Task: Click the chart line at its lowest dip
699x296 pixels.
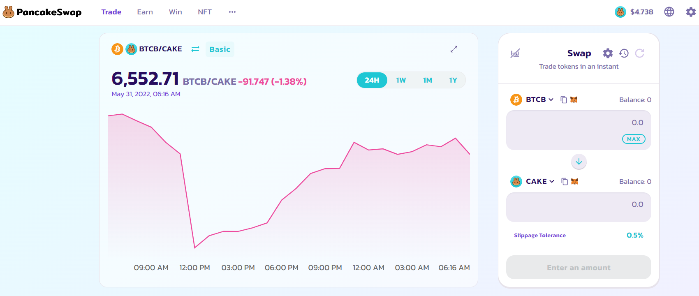Action: (x=195, y=247)
